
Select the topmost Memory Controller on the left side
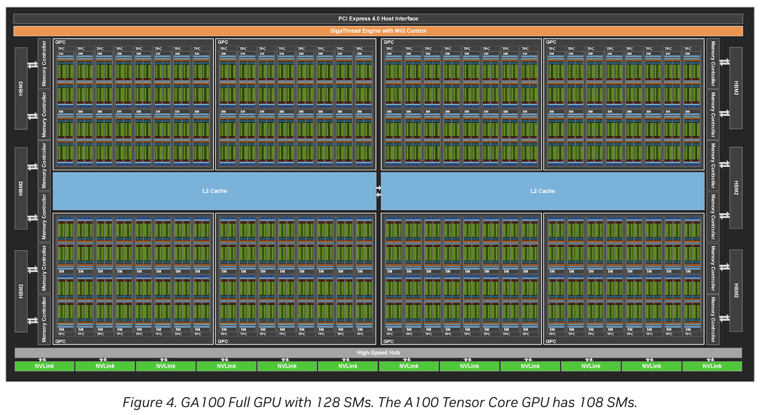tap(44, 63)
